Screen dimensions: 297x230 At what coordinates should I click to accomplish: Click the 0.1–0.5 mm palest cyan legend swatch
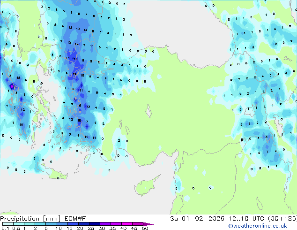tap(8, 224)
